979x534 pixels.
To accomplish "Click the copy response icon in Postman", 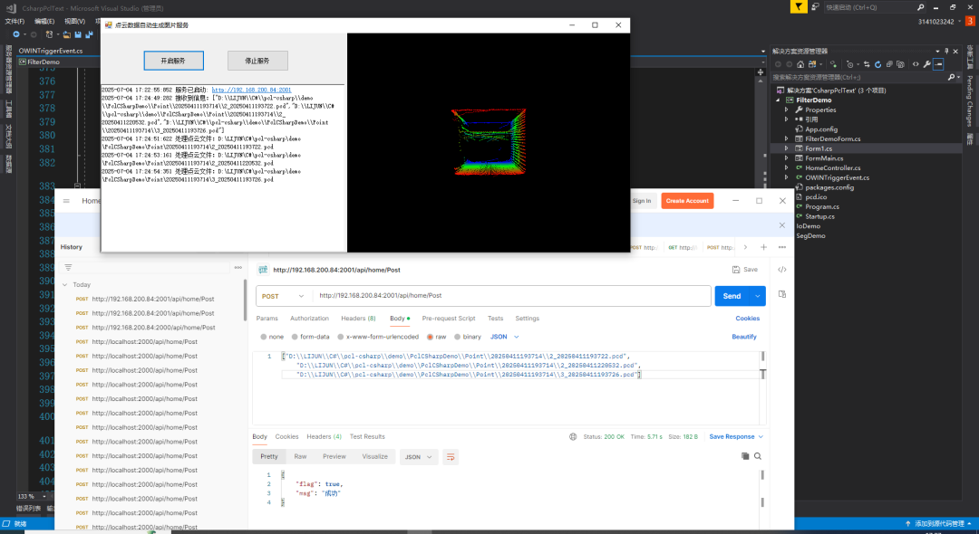I will pyautogui.click(x=744, y=457).
